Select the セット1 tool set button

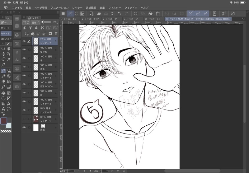tap(5, 28)
